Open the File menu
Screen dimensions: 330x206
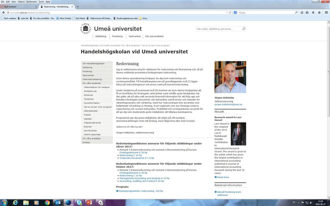pos(3,2)
